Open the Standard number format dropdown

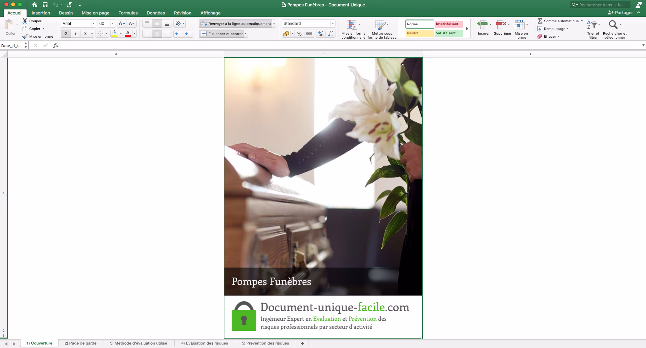pos(333,24)
